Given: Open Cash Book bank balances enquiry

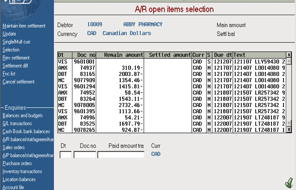Looking at the screenshot, I should pos(26,131).
